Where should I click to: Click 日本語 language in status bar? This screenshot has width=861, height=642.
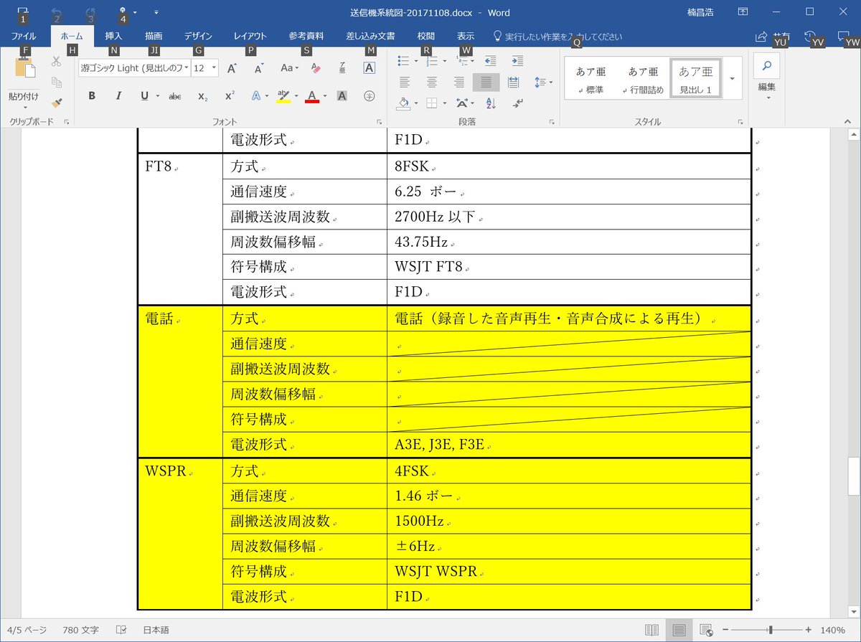(x=156, y=630)
